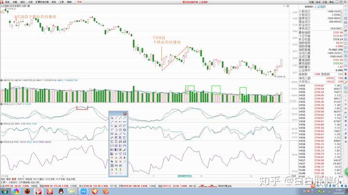Open the 报价 menu
The height and width of the screenshot is (195, 348).
coord(23,2)
